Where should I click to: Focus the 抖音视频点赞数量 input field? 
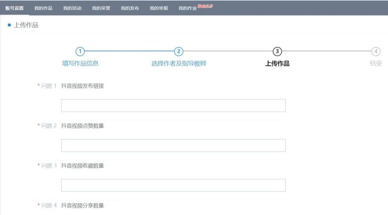coord(173,145)
